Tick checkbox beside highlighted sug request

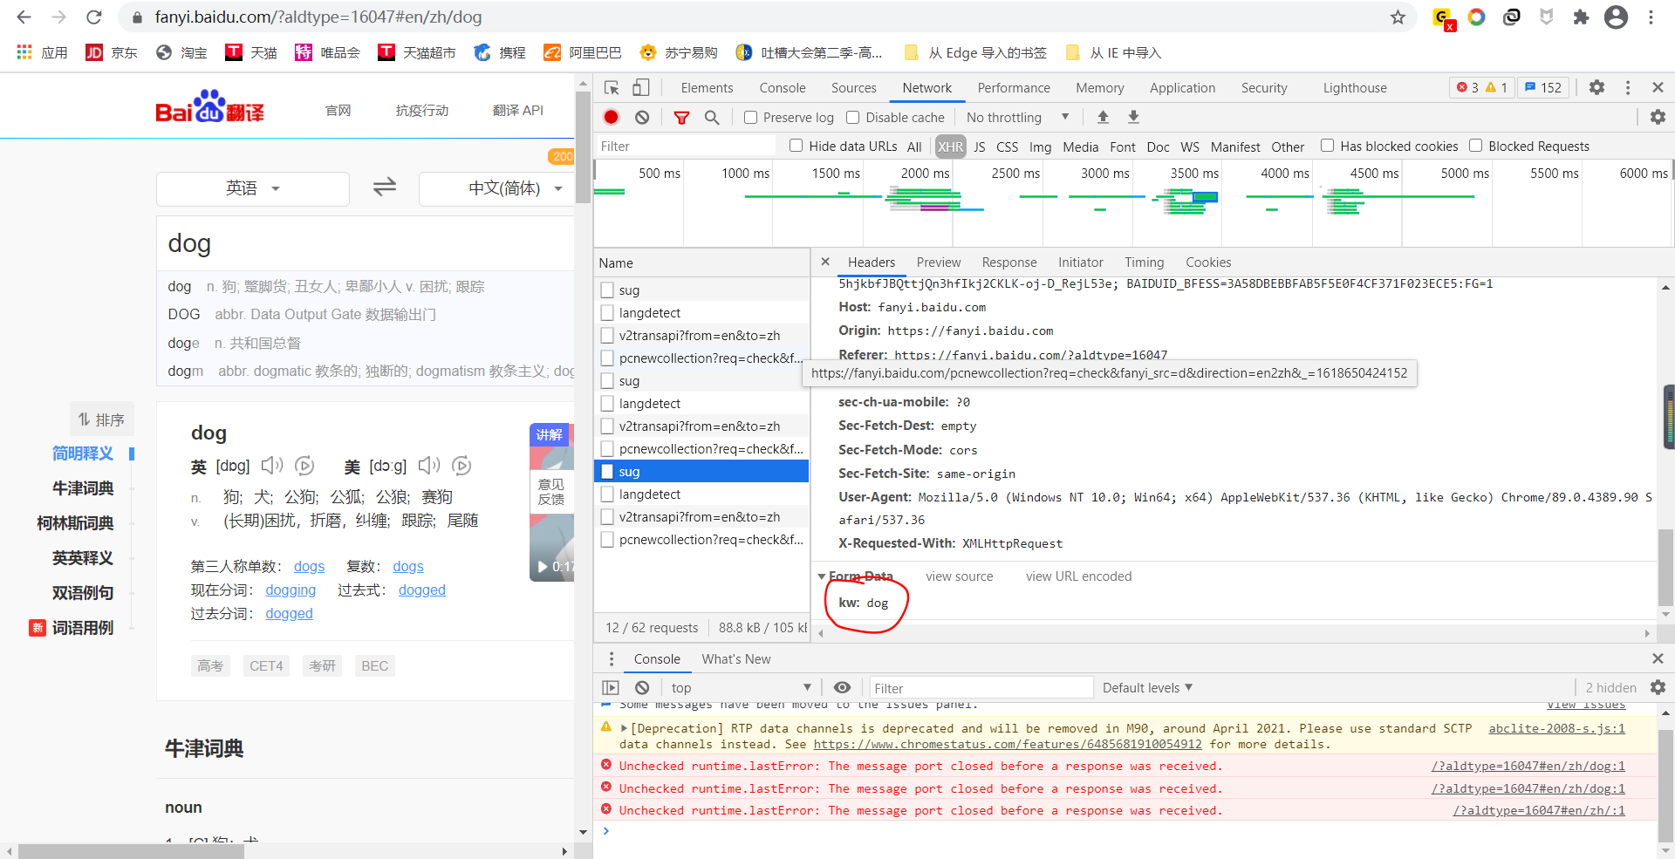click(607, 471)
